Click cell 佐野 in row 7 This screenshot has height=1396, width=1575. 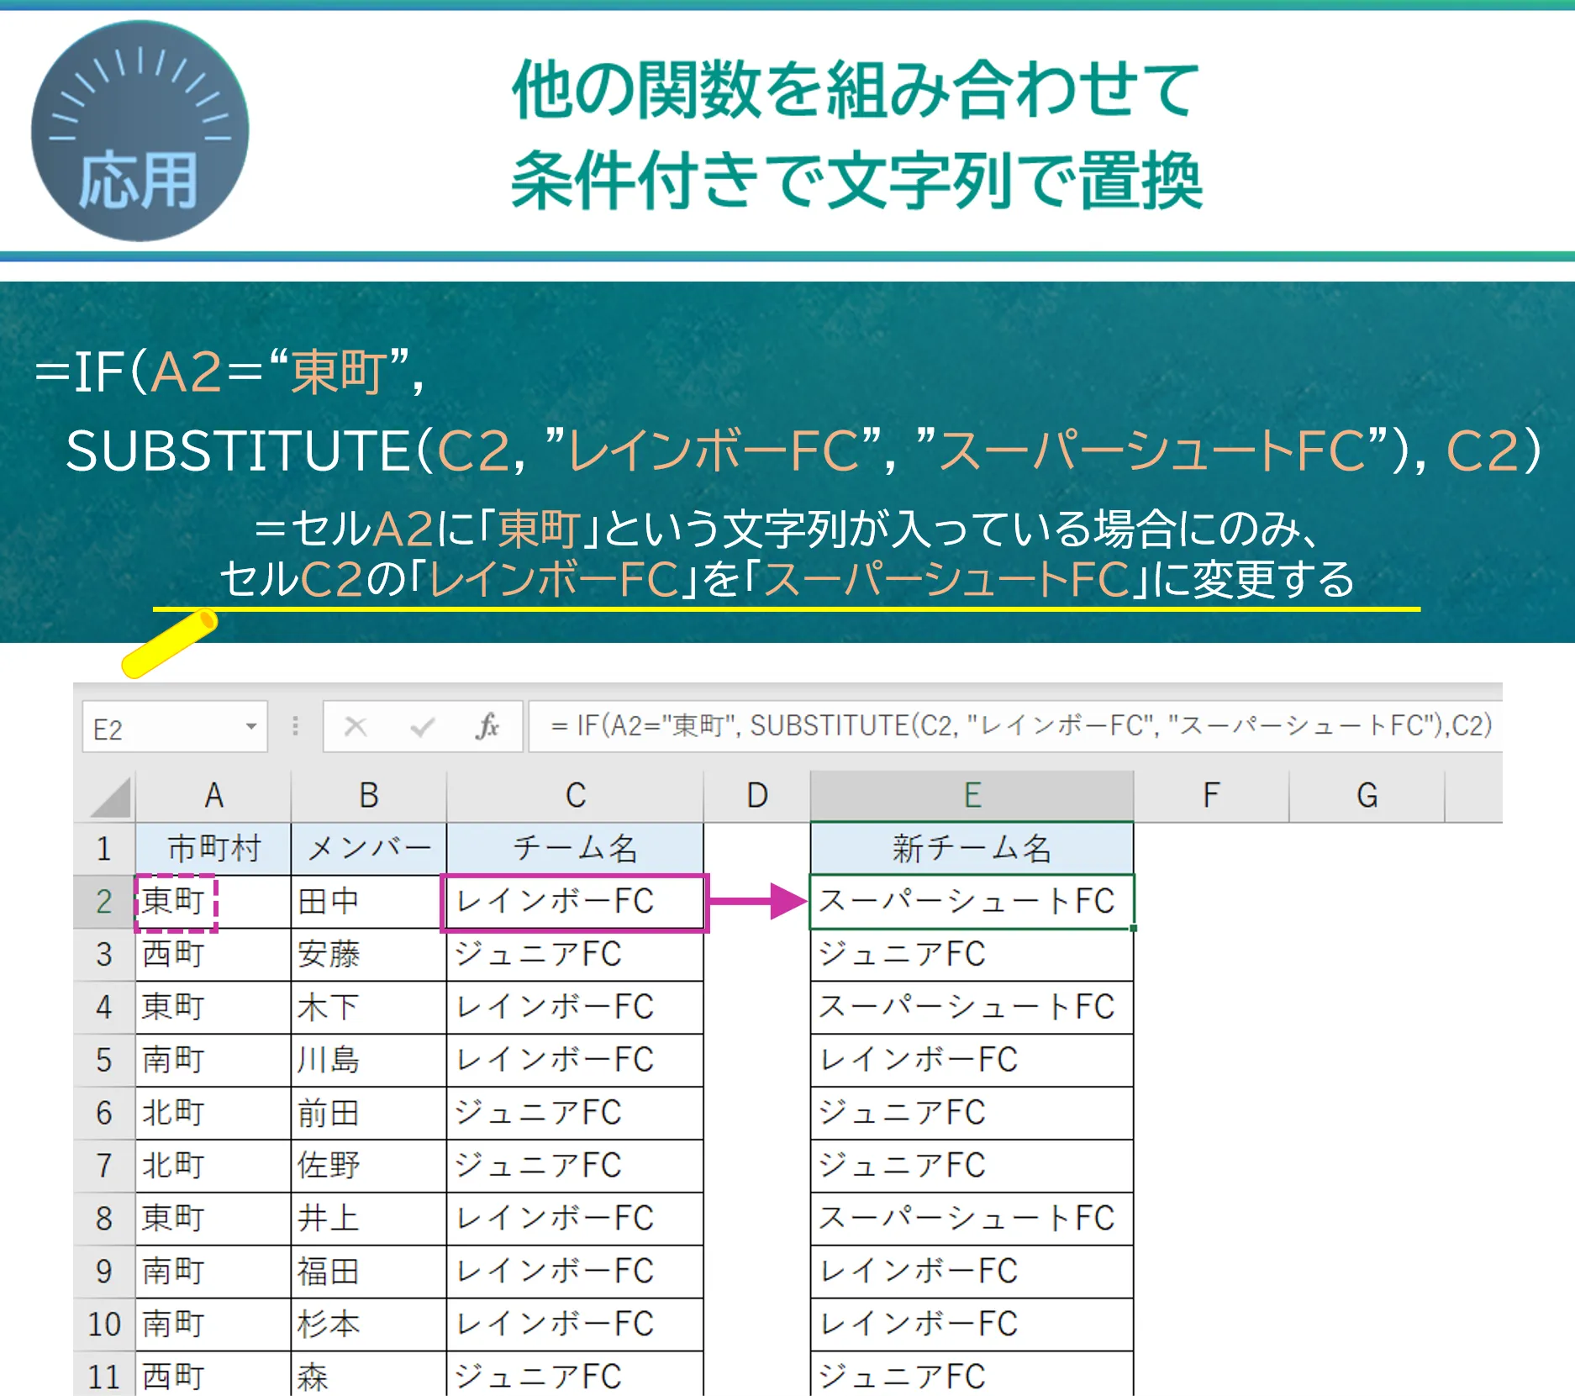pos(369,1166)
